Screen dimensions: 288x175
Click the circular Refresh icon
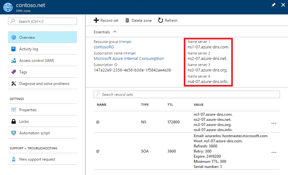point(160,21)
